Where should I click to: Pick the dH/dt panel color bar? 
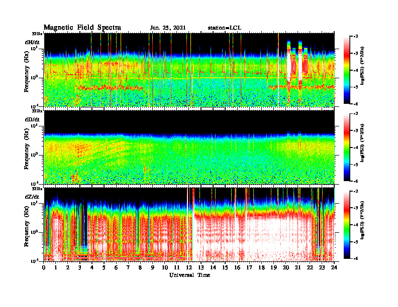(347, 70)
